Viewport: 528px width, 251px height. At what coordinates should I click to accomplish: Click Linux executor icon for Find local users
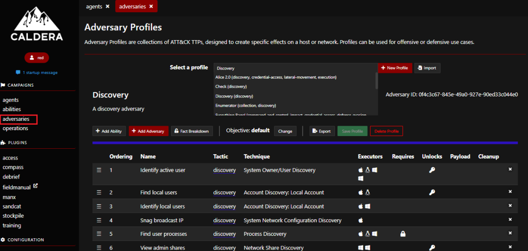[x=368, y=192]
